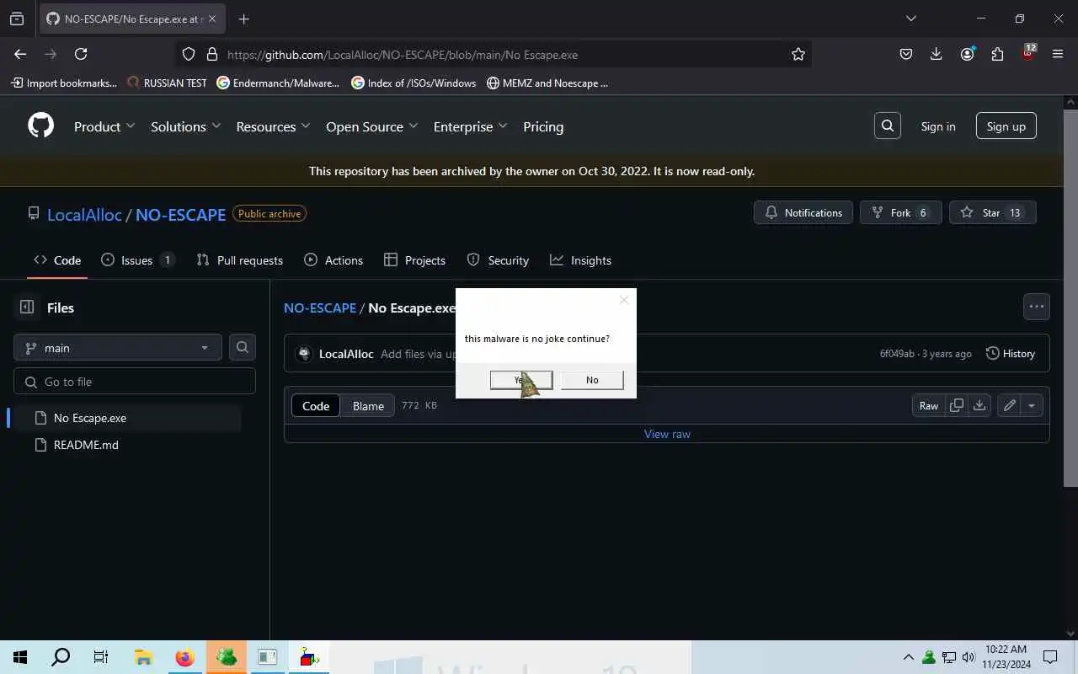The image size is (1078, 674).
Task: Open the list all tabs chevron
Action: click(x=910, y=19)
